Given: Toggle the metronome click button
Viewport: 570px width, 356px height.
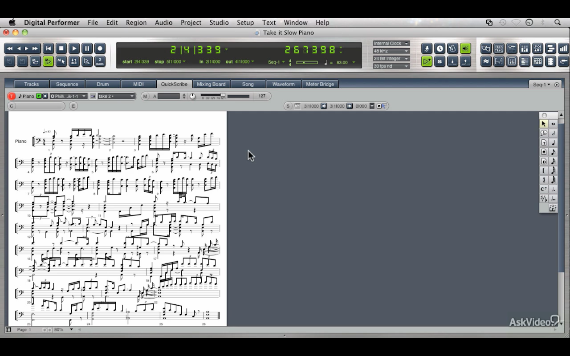Looking at the screenshot, I should tap(452, 49).
